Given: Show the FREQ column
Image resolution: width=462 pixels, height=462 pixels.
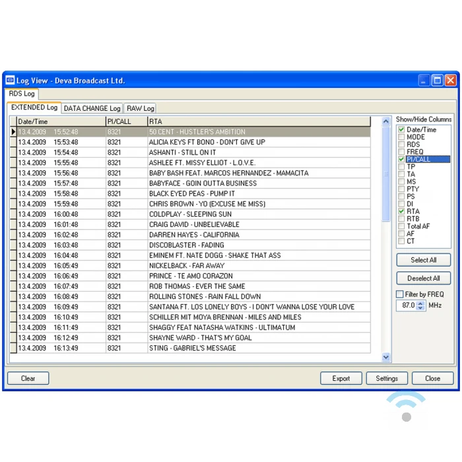Looking at the screenshot, I should click(401, 152).
